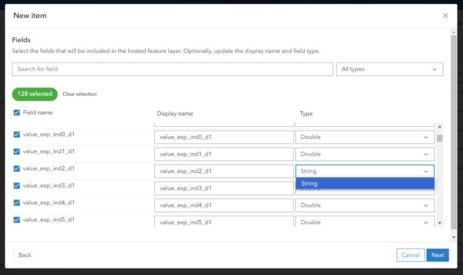Edit display name value_exp_ind1_d1
Screen dimensions: 463x275
224,154
